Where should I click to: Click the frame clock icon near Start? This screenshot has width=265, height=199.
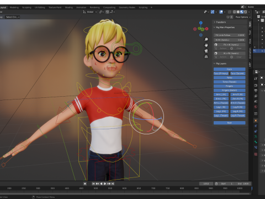pos(216,184)
